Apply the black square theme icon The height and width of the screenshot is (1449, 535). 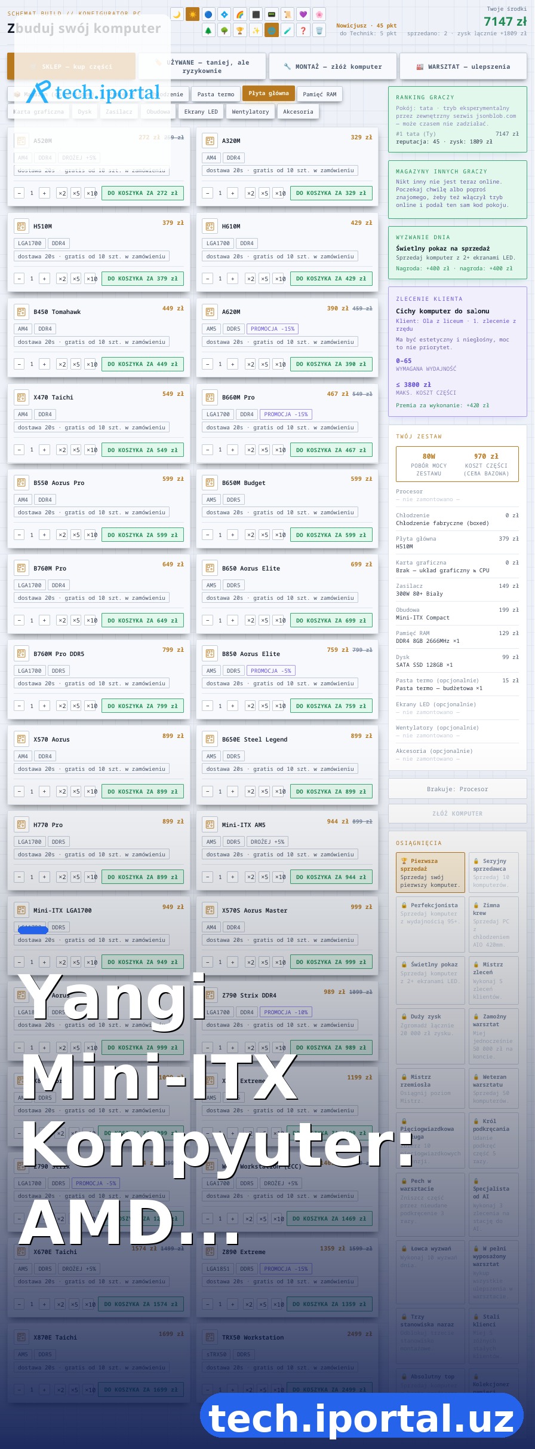[256, 14]
